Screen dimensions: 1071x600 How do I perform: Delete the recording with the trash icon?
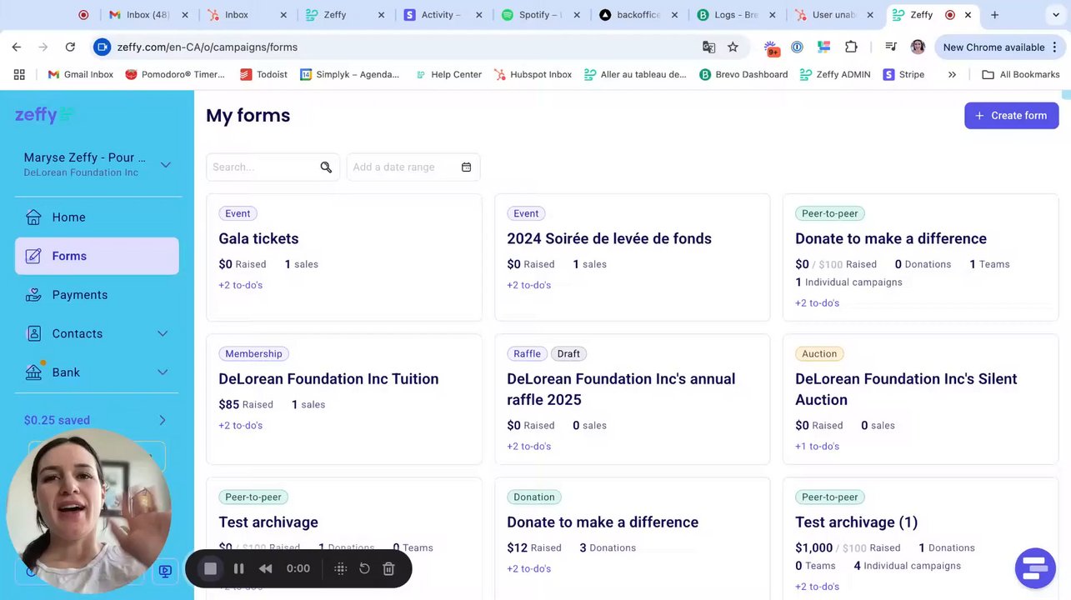tap(388, 568)
